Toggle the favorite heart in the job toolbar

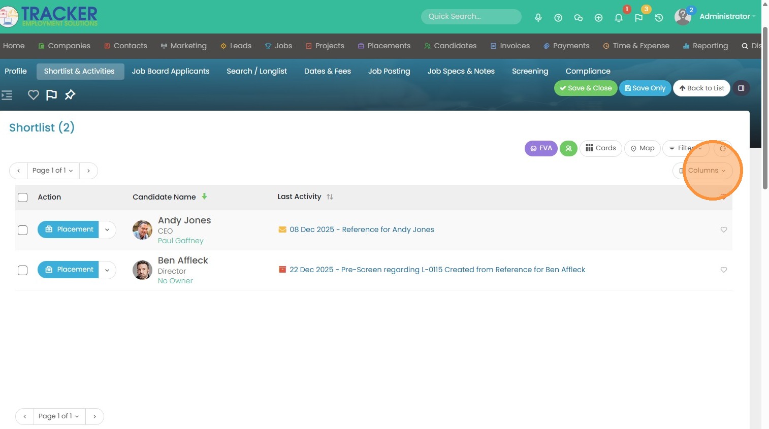(x=34, y=95)
